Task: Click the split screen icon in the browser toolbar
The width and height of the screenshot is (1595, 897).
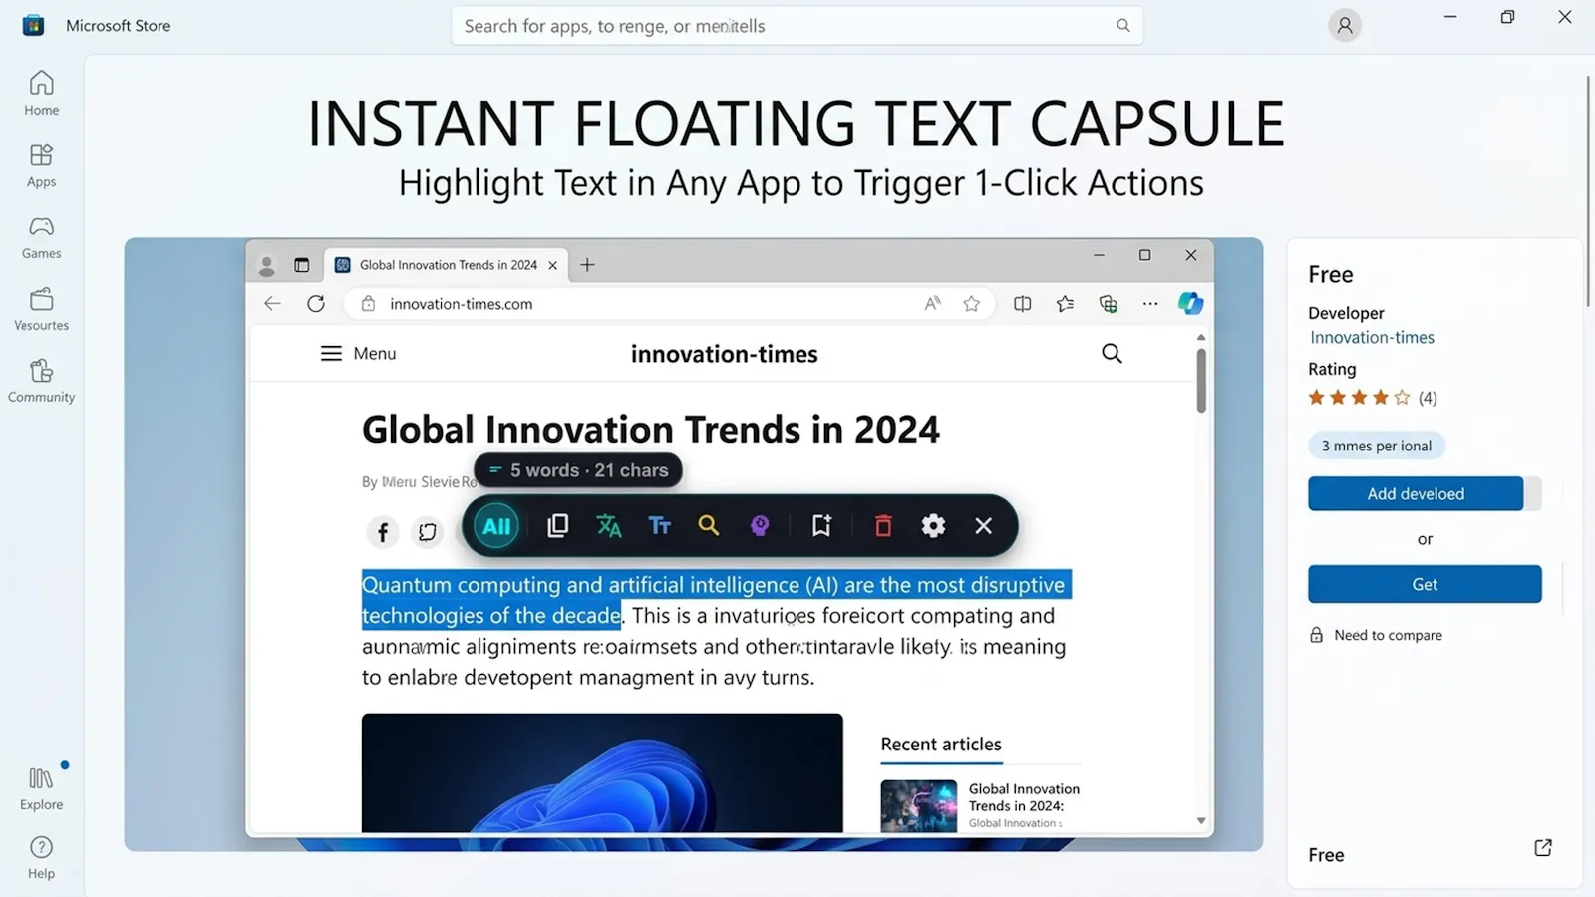Action: pos(1022,304)
